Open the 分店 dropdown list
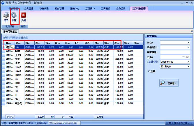This screenshot has width=194, height=126. [x=188, y=43]
